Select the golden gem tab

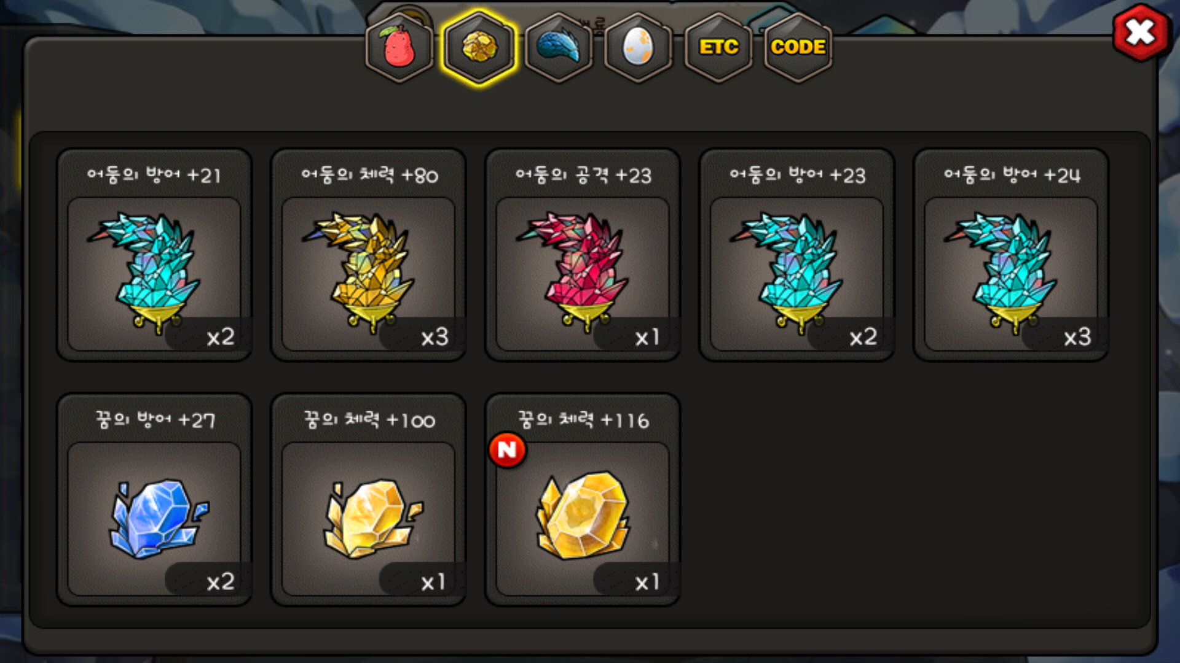[479, 47]
